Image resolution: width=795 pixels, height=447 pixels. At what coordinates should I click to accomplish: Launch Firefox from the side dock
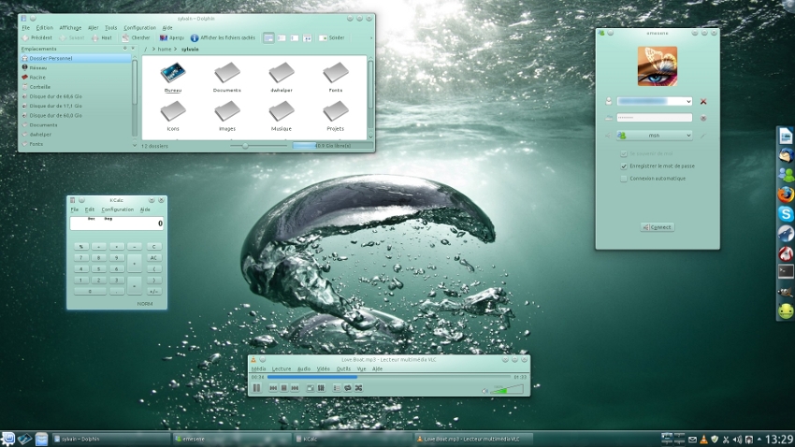pos(786,195)
